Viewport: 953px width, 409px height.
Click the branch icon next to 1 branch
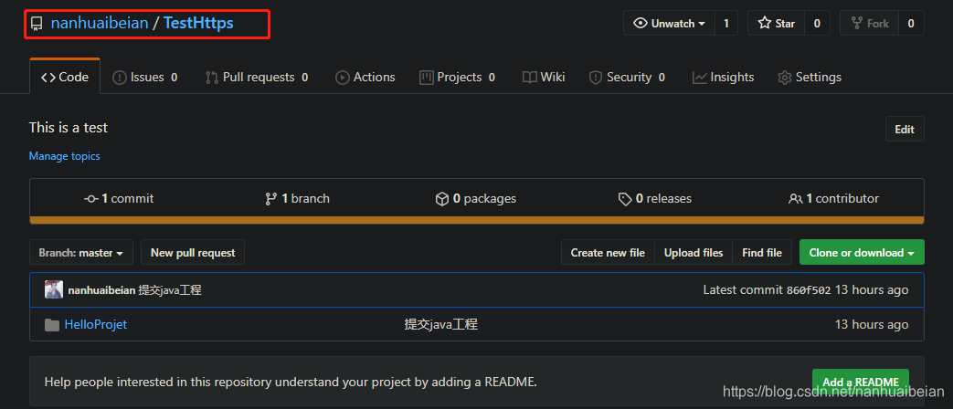click(x=271, y=198)
